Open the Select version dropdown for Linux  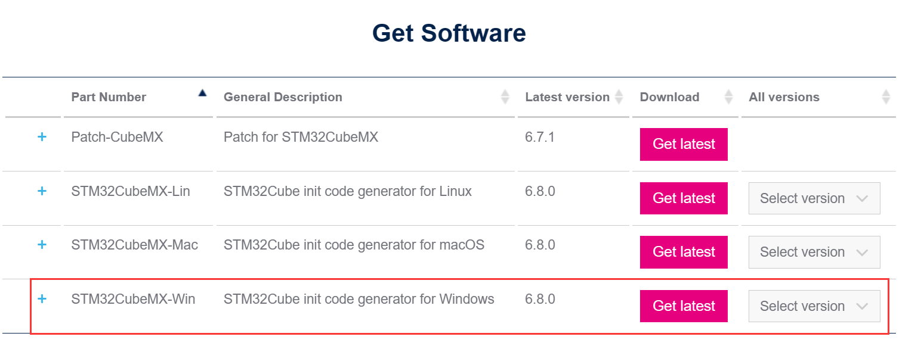click(814, 198)
